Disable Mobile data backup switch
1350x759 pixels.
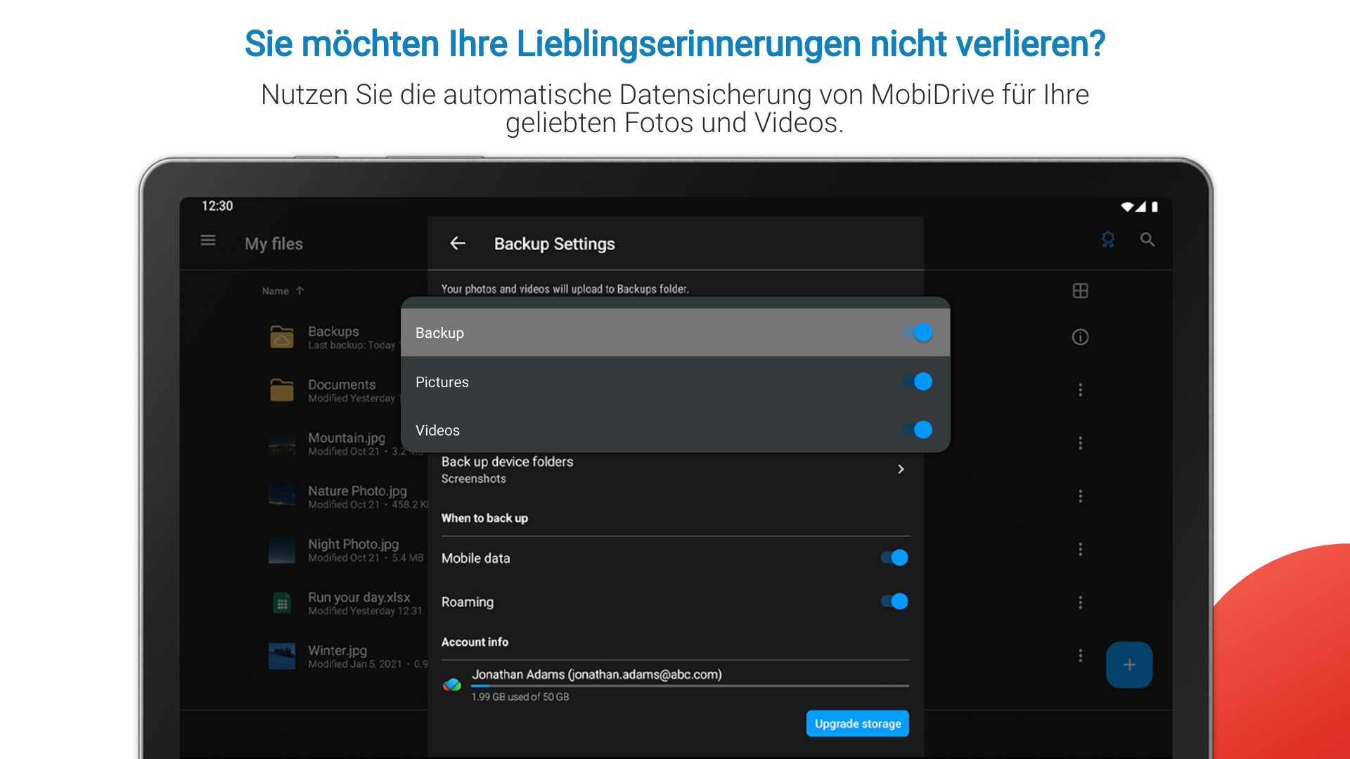(x=894, y=558)
